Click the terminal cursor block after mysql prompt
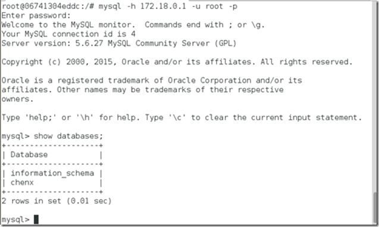Image resolution: width=379 pixels, height=227 pixels. tap(36, 219)
